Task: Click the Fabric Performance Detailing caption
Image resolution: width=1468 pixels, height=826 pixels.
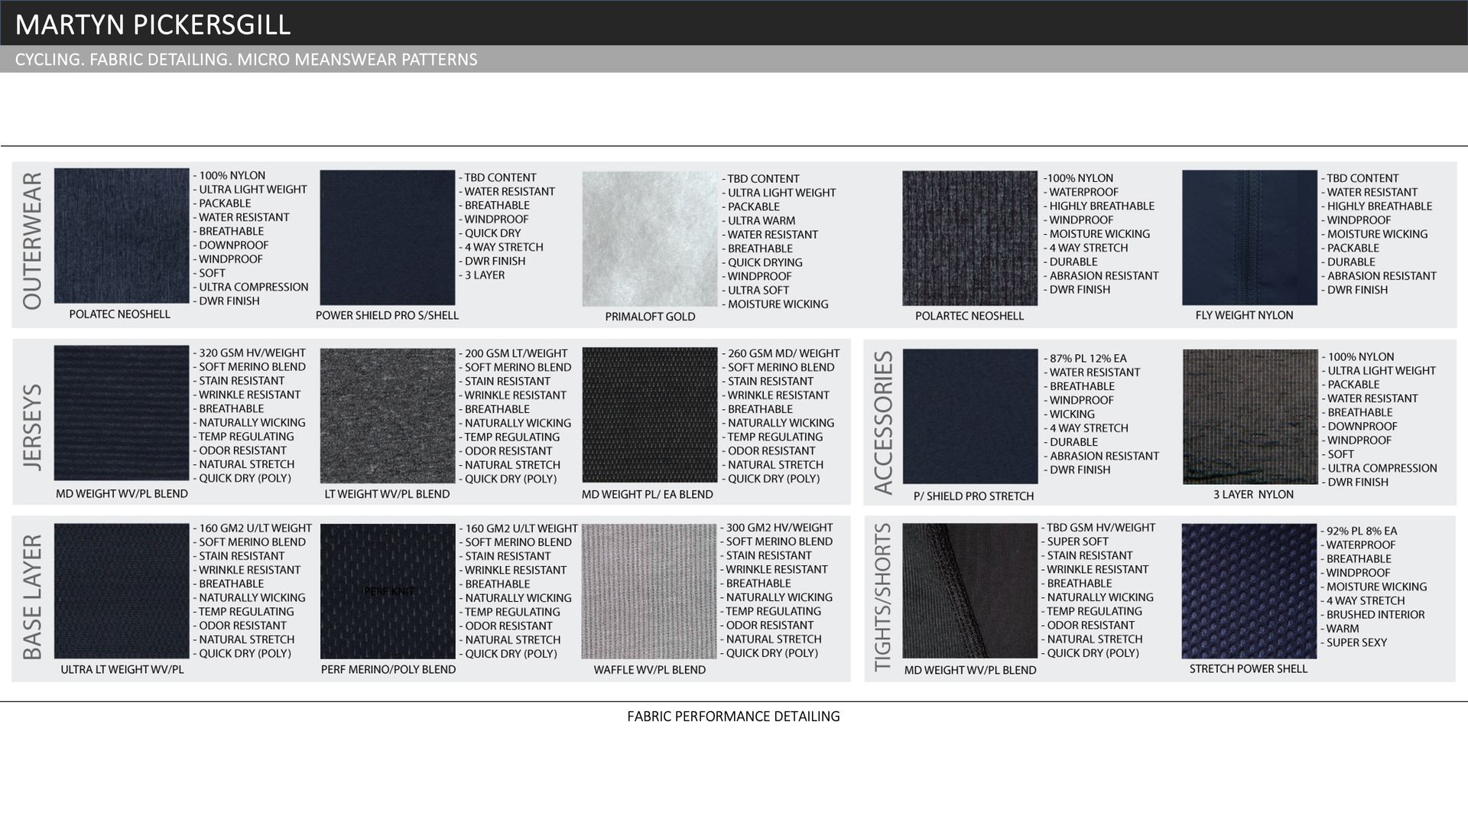Action: tap(732, 717)
